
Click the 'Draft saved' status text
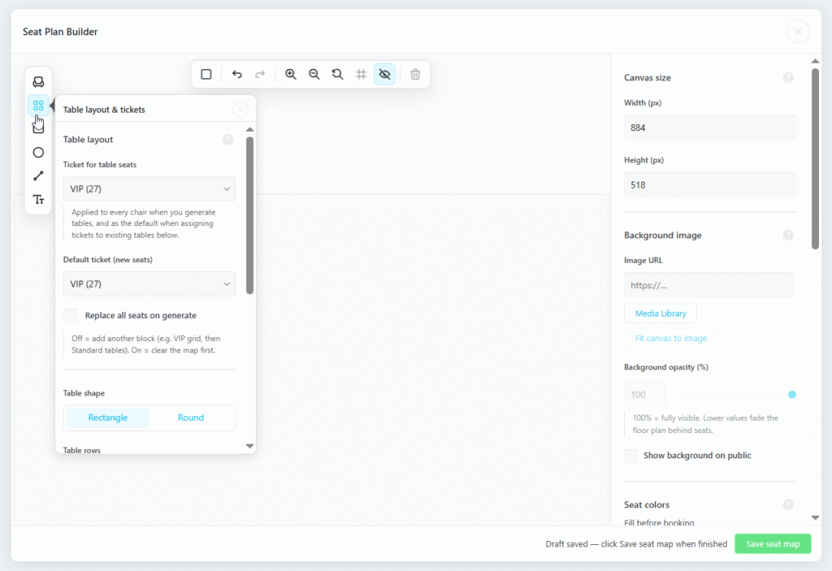tap(636, 544)
